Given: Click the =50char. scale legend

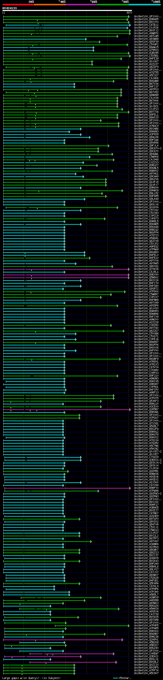Looking at the screenshot, I should click(122, 678).
